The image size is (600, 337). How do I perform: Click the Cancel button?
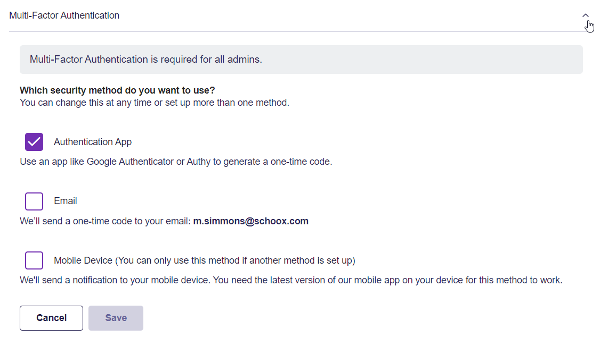point(51,318)
